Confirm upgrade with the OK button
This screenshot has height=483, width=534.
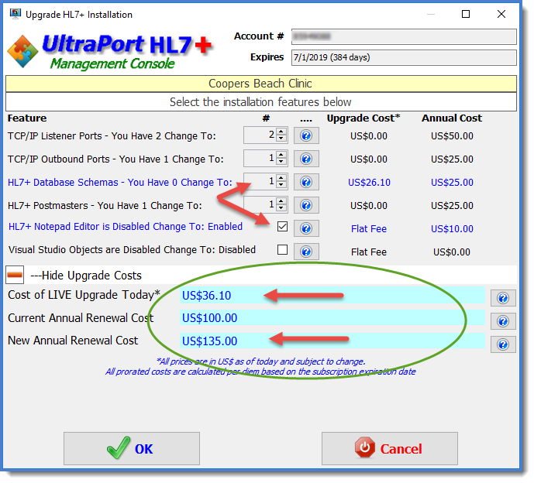point(132,448)
